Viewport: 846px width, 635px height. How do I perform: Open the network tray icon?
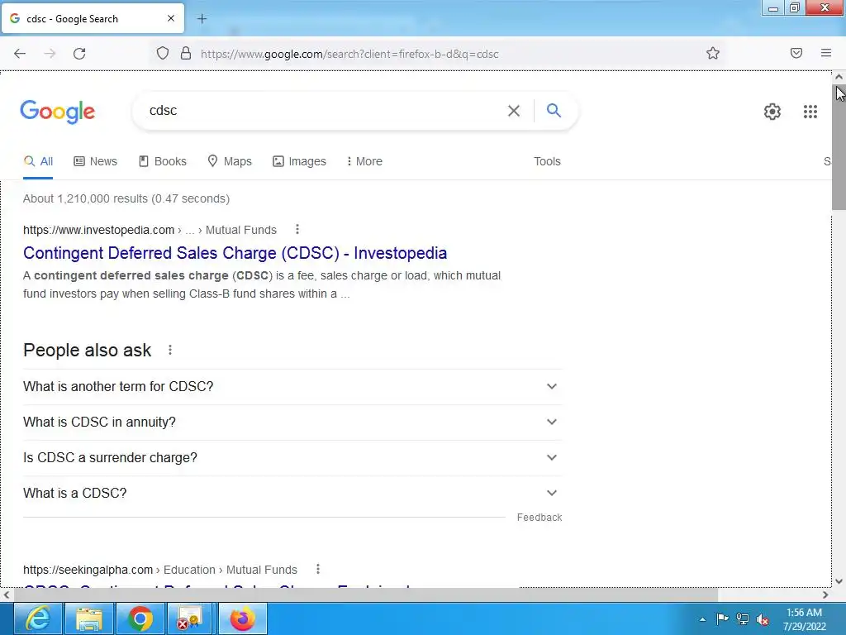point(743,619)
